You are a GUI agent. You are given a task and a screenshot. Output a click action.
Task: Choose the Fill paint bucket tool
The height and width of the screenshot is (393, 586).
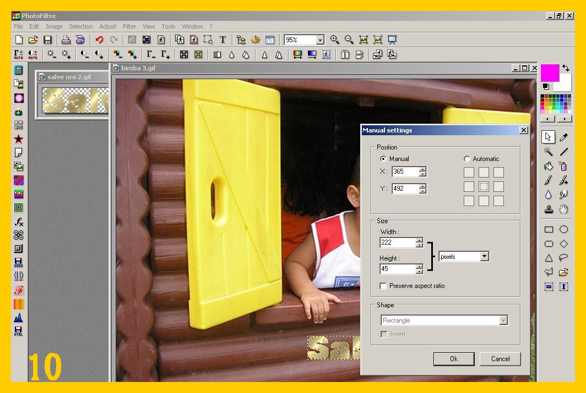click(x=549, y=165)
